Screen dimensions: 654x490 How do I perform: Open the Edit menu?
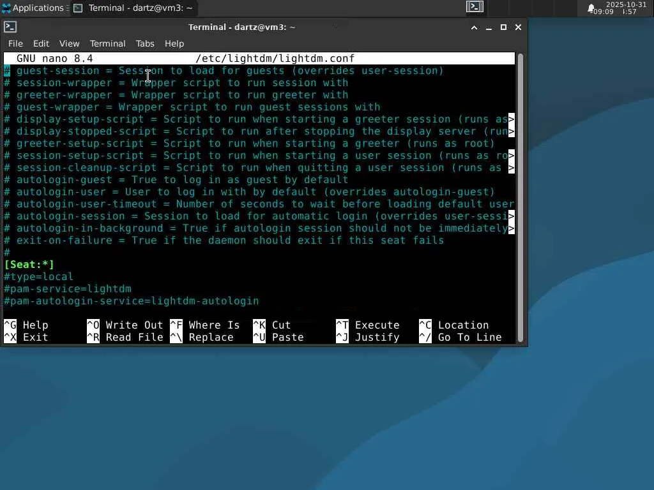(x=41, y=43)
